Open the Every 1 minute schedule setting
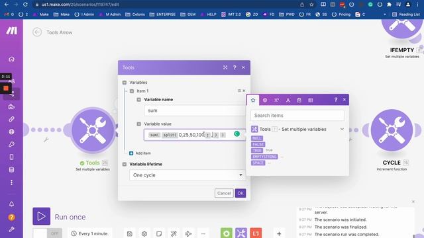The width and height of the screenshot is (424, 238). pos(90,233)
